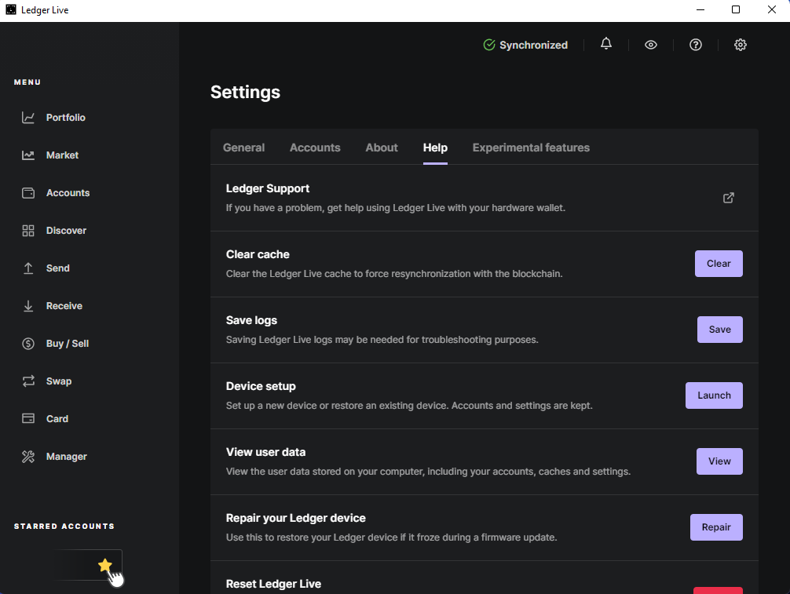
Task: Click the starred account star
Action: [105, 565]
